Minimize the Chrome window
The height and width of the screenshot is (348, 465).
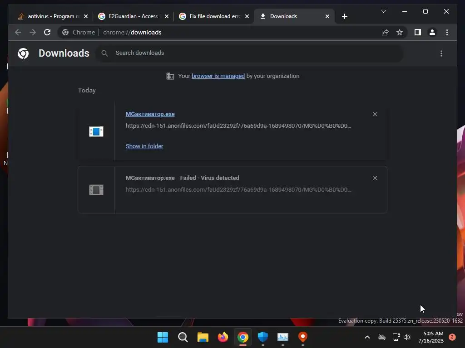pyautogui.click(x=405, y=11)
